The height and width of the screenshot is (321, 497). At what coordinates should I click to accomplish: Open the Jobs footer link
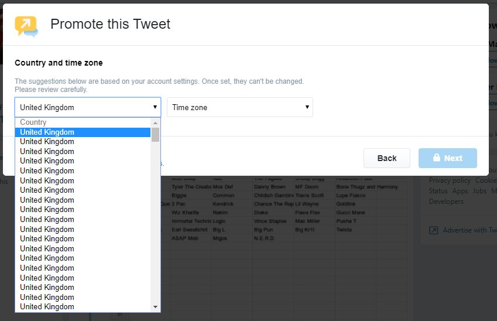click(x=479, y=191)
